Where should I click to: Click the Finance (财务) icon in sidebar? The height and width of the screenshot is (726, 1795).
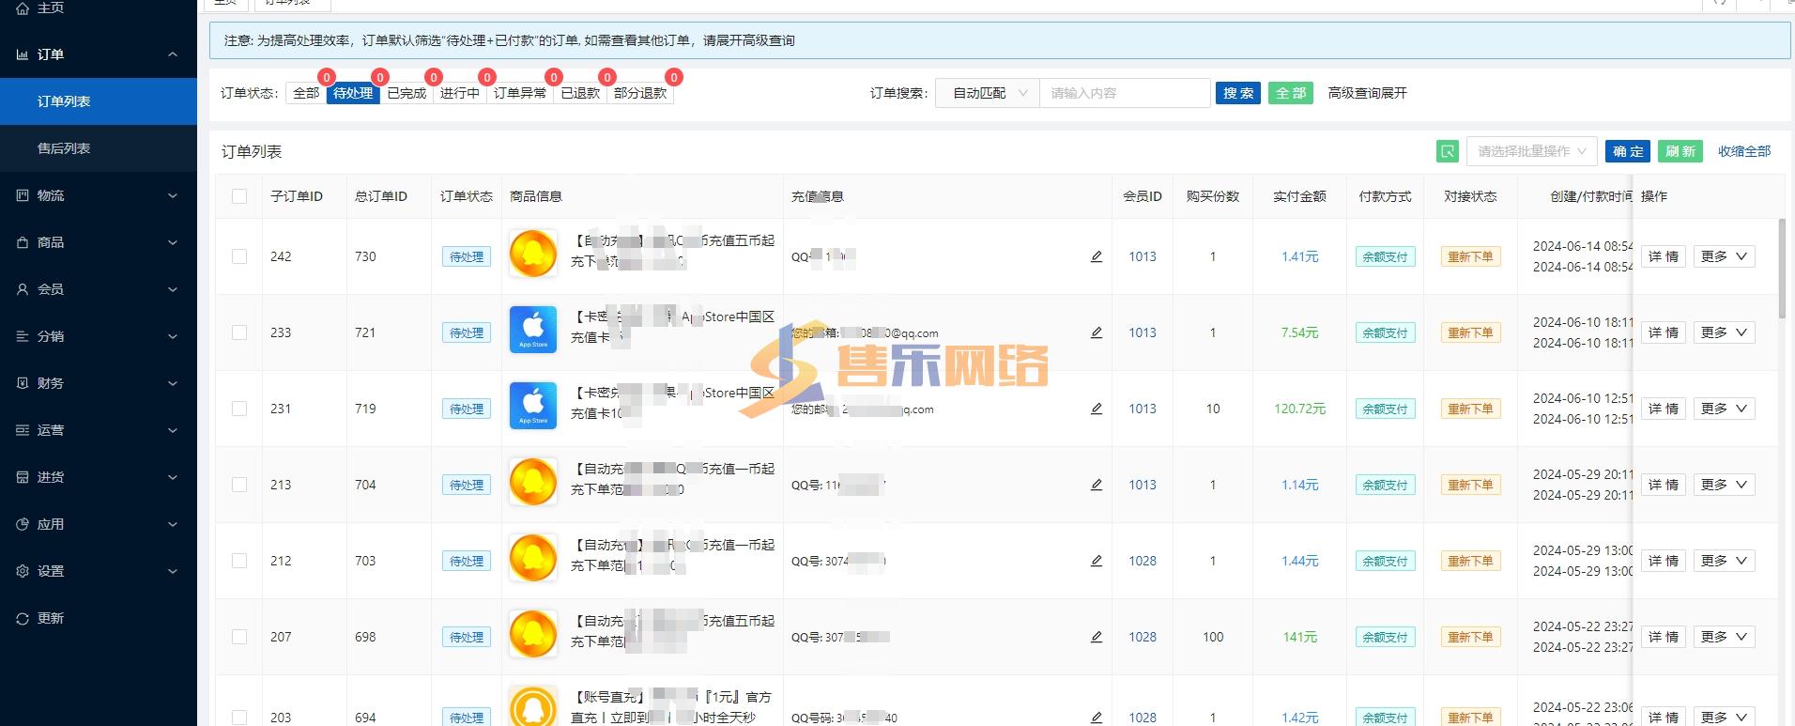[23, 383]
